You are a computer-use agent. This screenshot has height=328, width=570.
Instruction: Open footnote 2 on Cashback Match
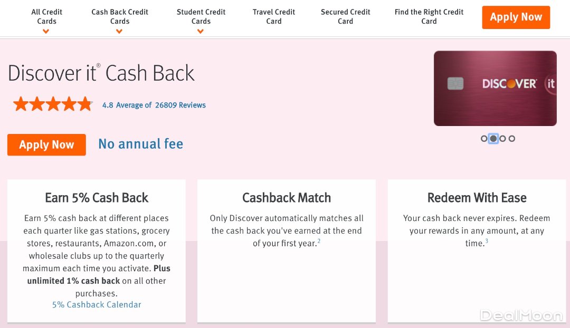click(319, 241)
